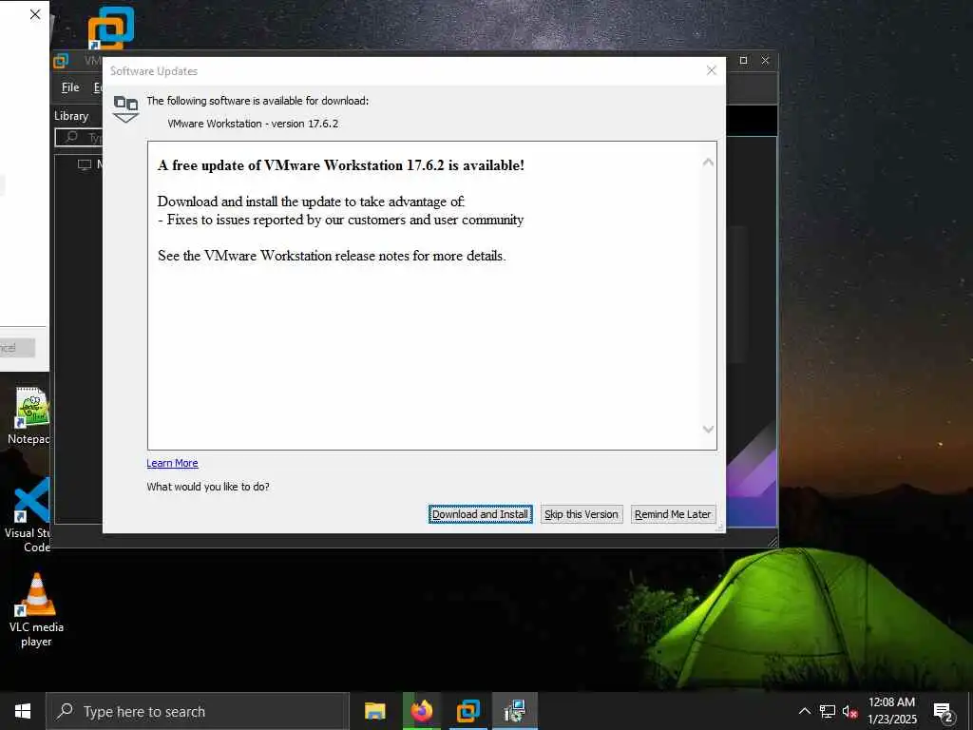Click Download and Install button
Screen dimensions: 973x730
pos(480,514)
